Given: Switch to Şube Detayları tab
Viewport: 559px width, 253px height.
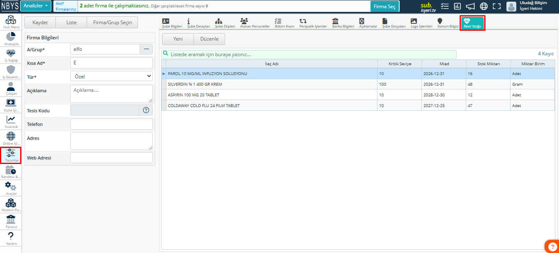Looking at the screenshot, I should pos(198,23).
